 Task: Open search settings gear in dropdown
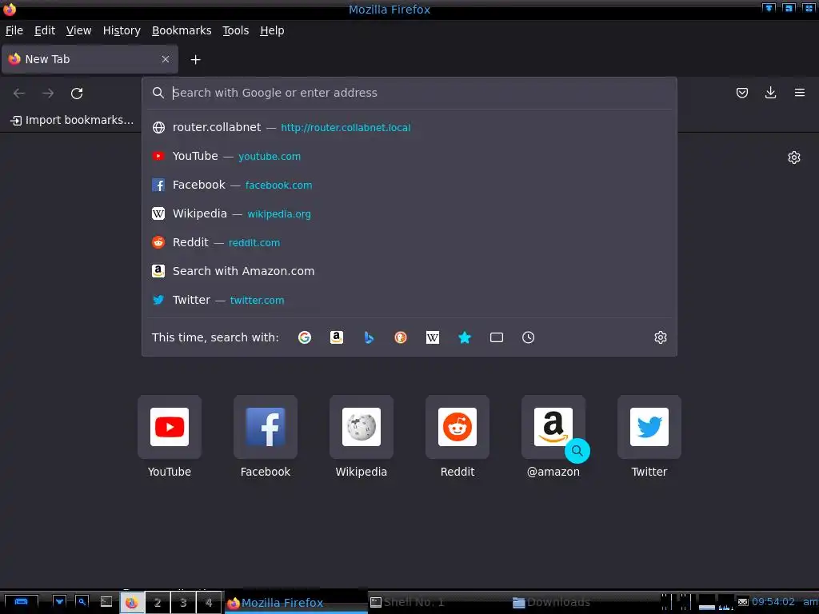point(660,337)
